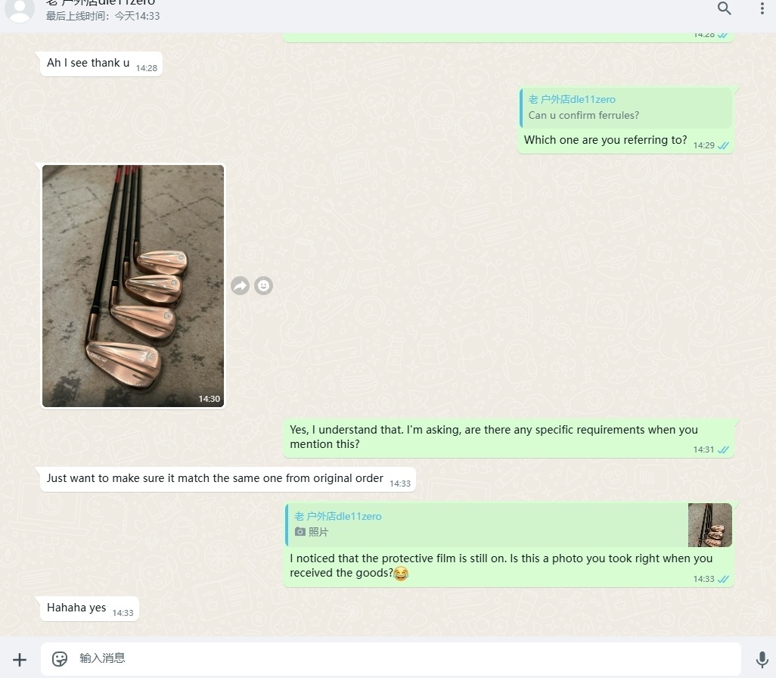
Task: Click the "Just want to make sure" message
Action: [215, 478]
